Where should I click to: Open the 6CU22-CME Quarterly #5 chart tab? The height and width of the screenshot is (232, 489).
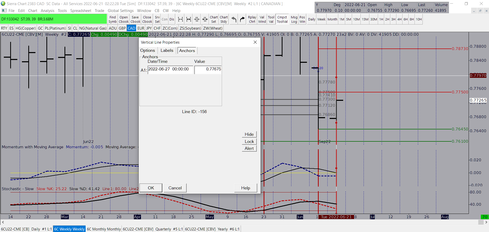(x=153, y=229)
